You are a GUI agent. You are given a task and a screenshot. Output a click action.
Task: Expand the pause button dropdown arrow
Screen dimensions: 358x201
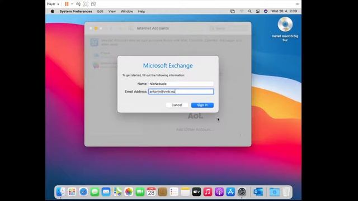click(72, 4)
